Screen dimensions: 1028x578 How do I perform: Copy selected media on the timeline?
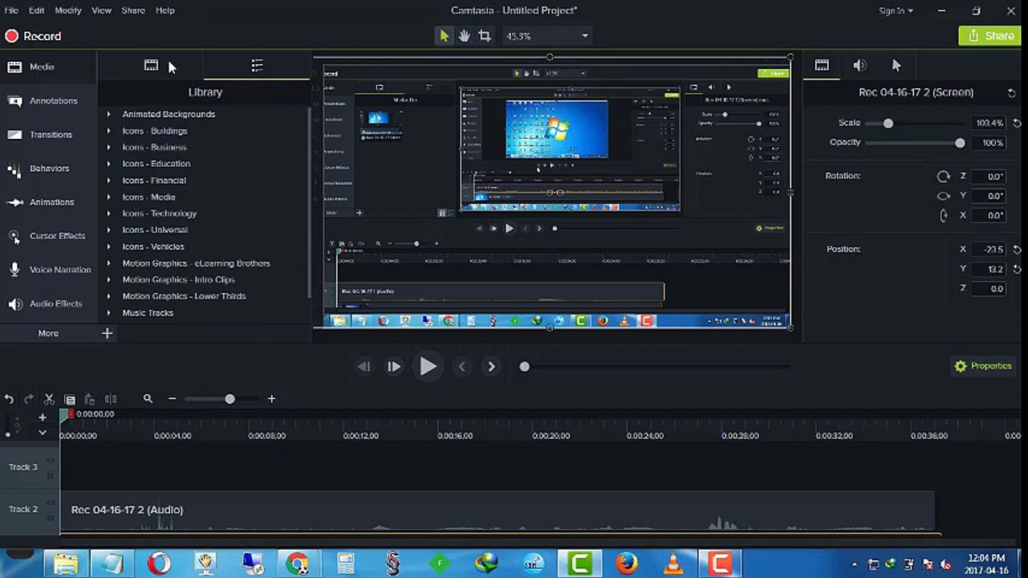(70, 399)
